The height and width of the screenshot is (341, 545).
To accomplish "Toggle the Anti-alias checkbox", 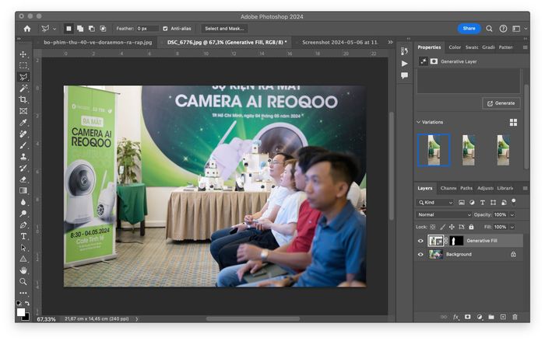I will click(165, 29).
